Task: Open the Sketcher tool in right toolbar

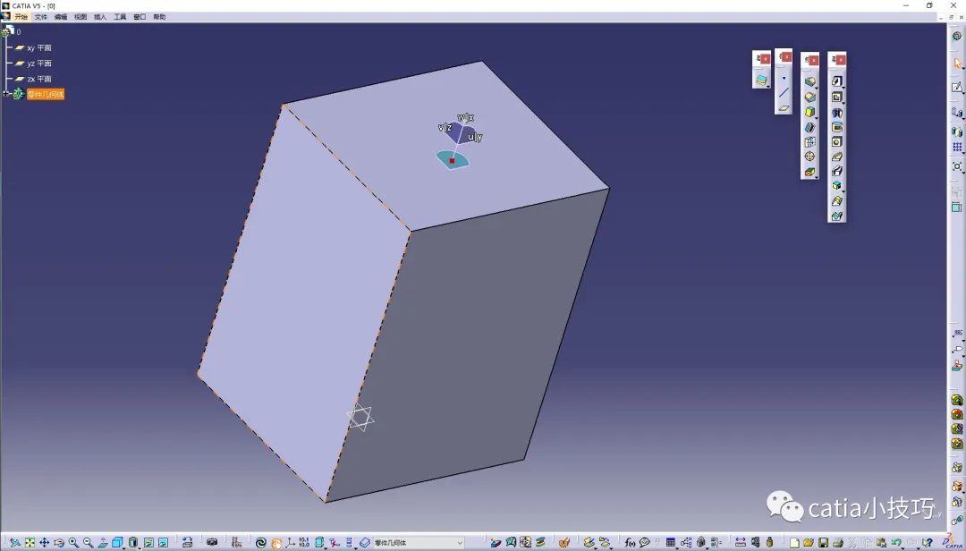Action: tap(956, 88)
